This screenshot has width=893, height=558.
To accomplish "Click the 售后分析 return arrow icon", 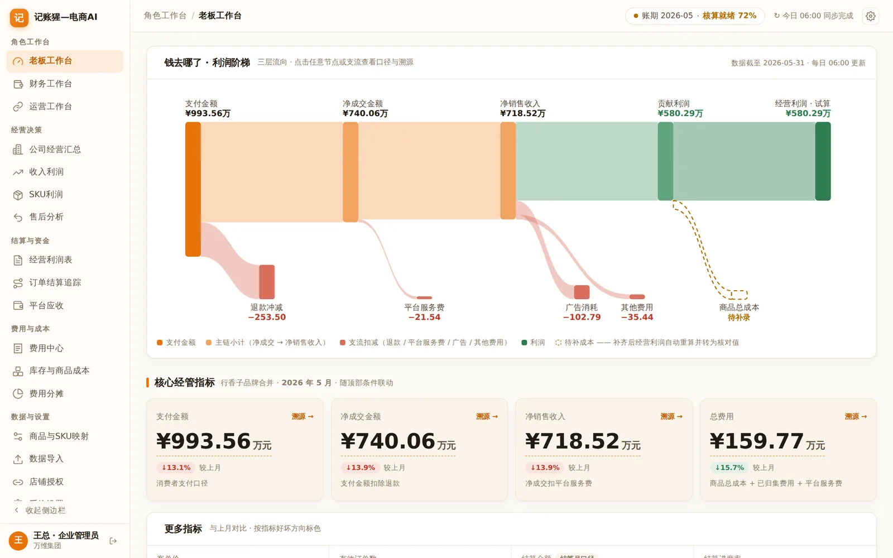I will 18,217.
